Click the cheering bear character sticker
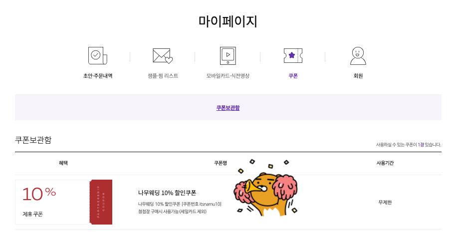 266,188
